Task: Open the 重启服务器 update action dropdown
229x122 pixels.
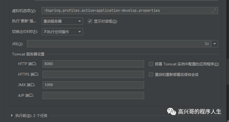Action: 62,21
